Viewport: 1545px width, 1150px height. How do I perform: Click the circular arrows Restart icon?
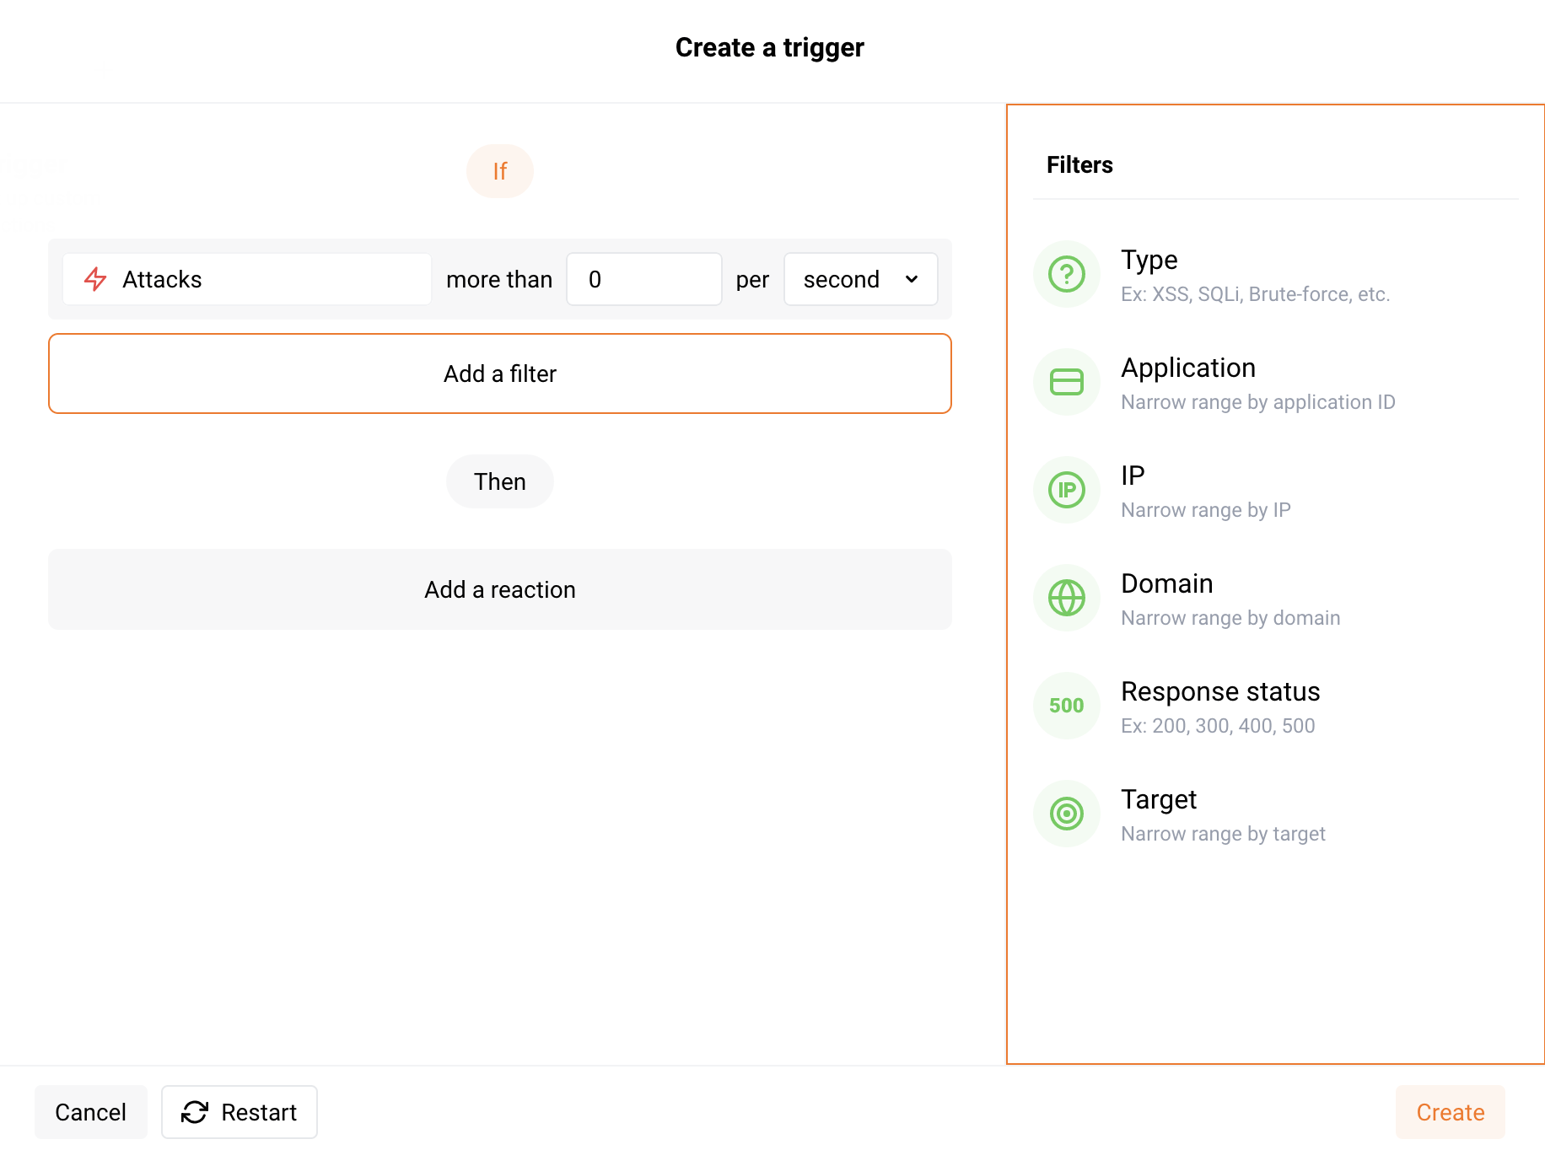(x=195, y=1112)
